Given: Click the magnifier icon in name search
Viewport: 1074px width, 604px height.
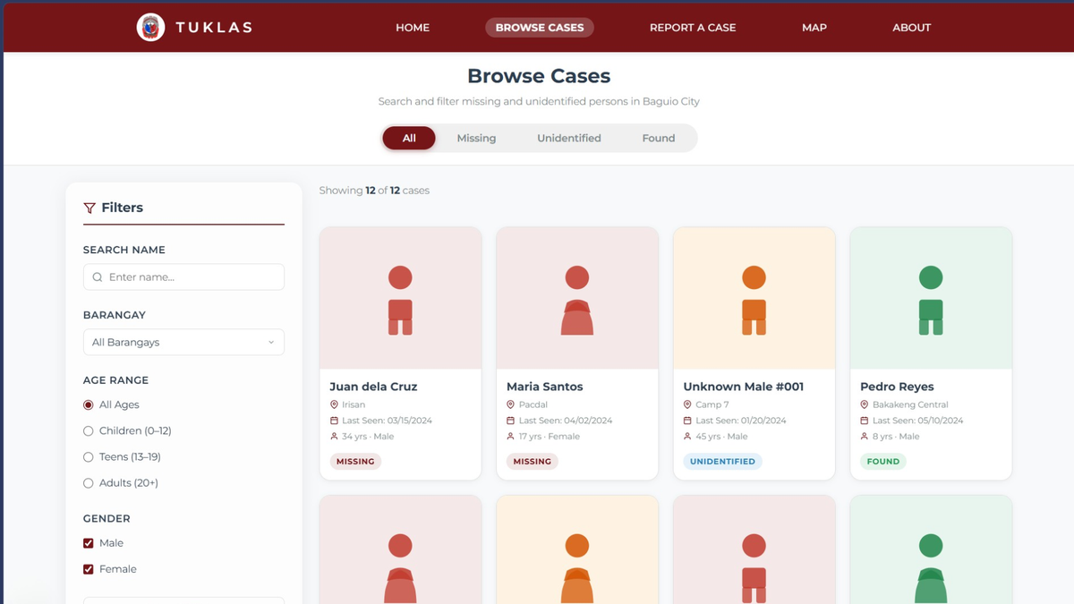Looking at the screenshot, I should tap(98, 277).
